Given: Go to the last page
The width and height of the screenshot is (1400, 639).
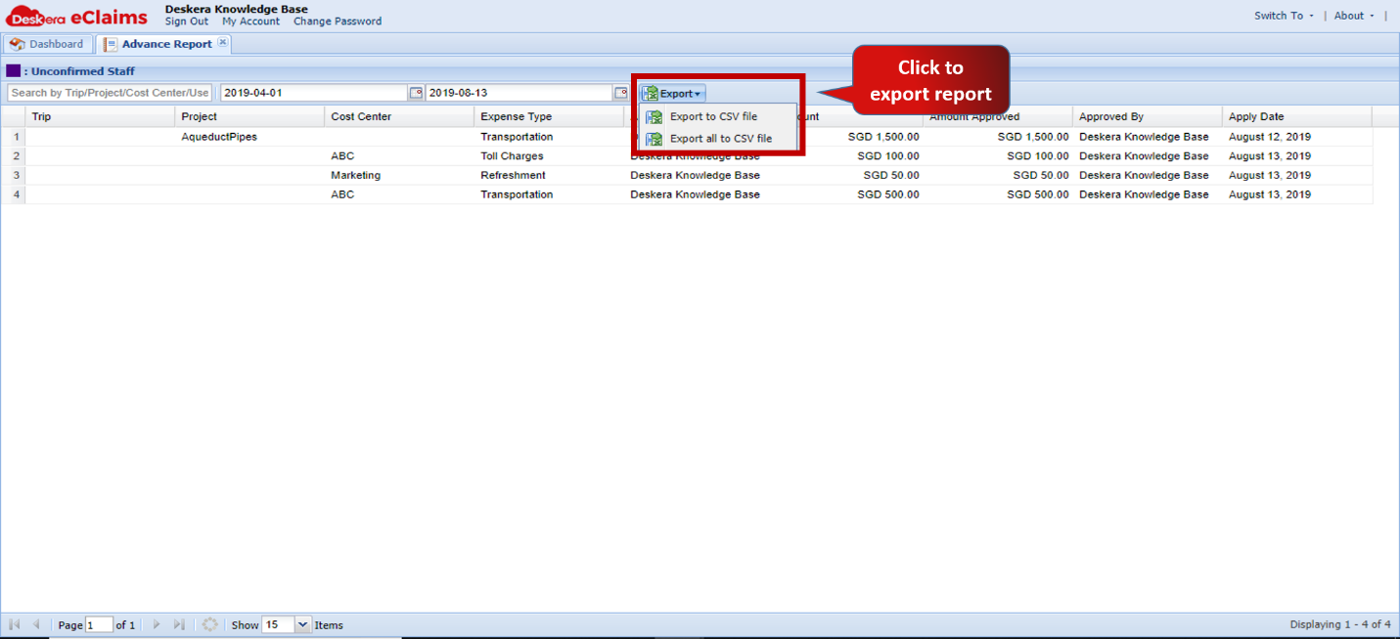Looking at the screenshot, I should (x=179, y=624).
